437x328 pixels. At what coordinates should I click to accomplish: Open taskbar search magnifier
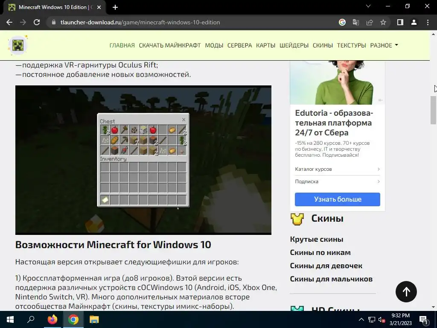point(31,319)
